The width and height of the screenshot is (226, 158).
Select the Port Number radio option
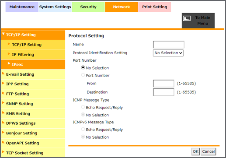point(83,75)
